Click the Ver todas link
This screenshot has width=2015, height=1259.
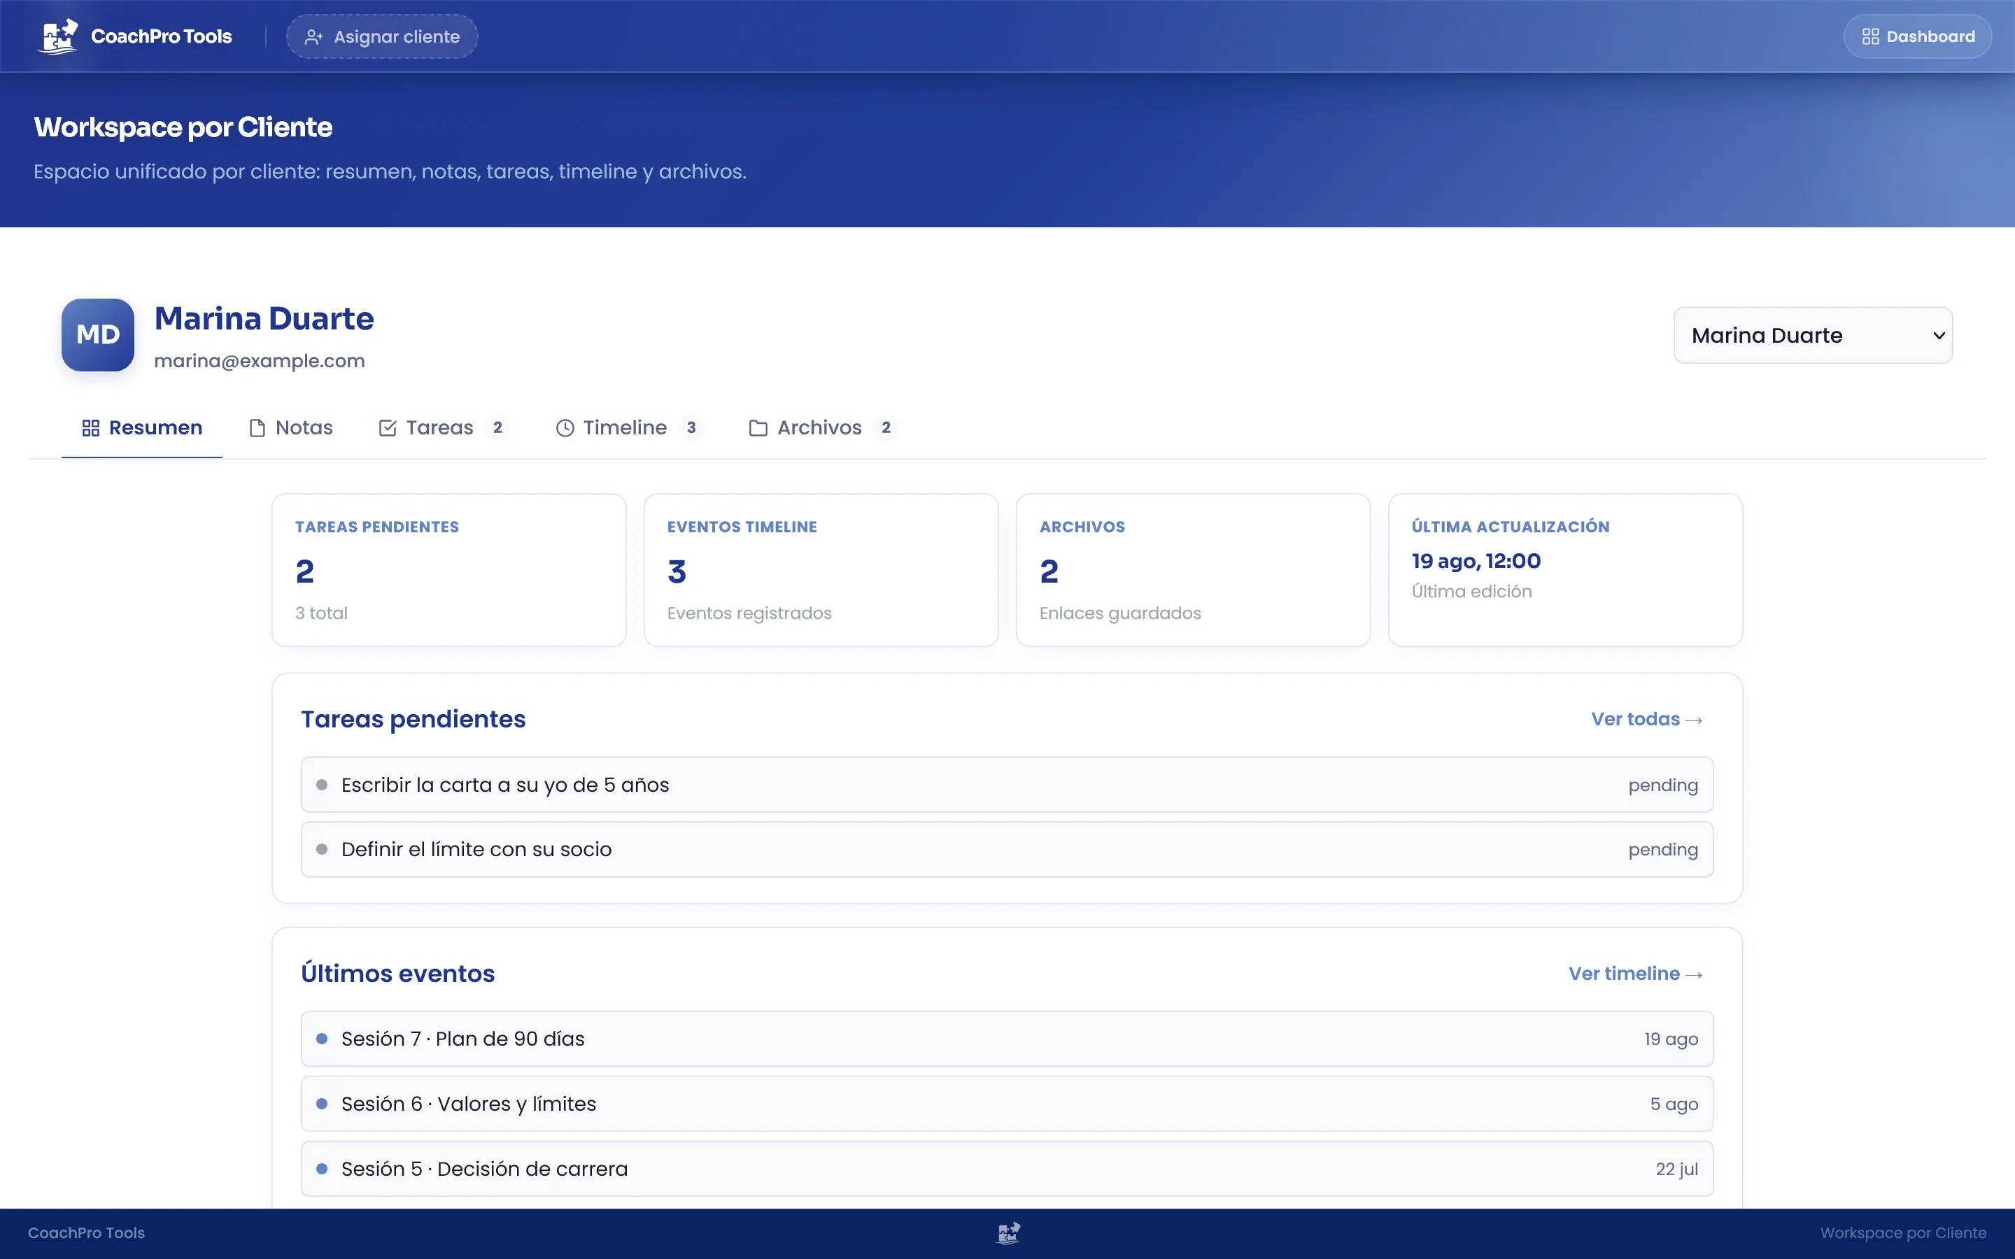tap(1646, 720)
